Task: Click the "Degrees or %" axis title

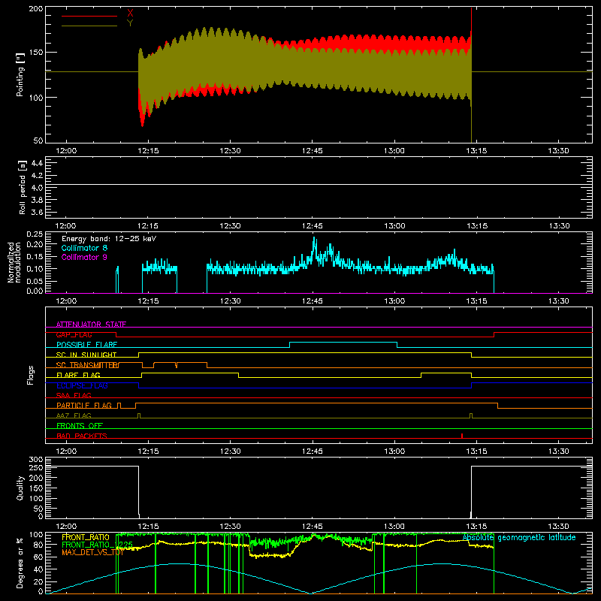Action: tap(20, 563)
